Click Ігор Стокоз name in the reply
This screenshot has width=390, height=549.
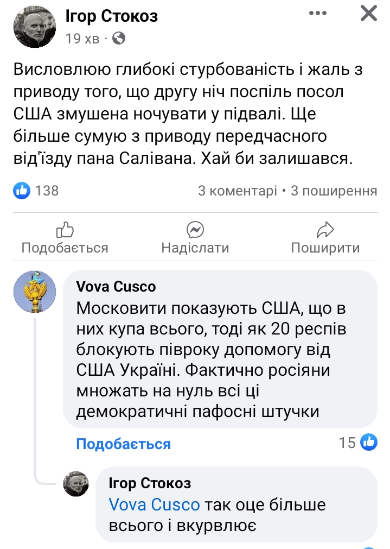150,483
